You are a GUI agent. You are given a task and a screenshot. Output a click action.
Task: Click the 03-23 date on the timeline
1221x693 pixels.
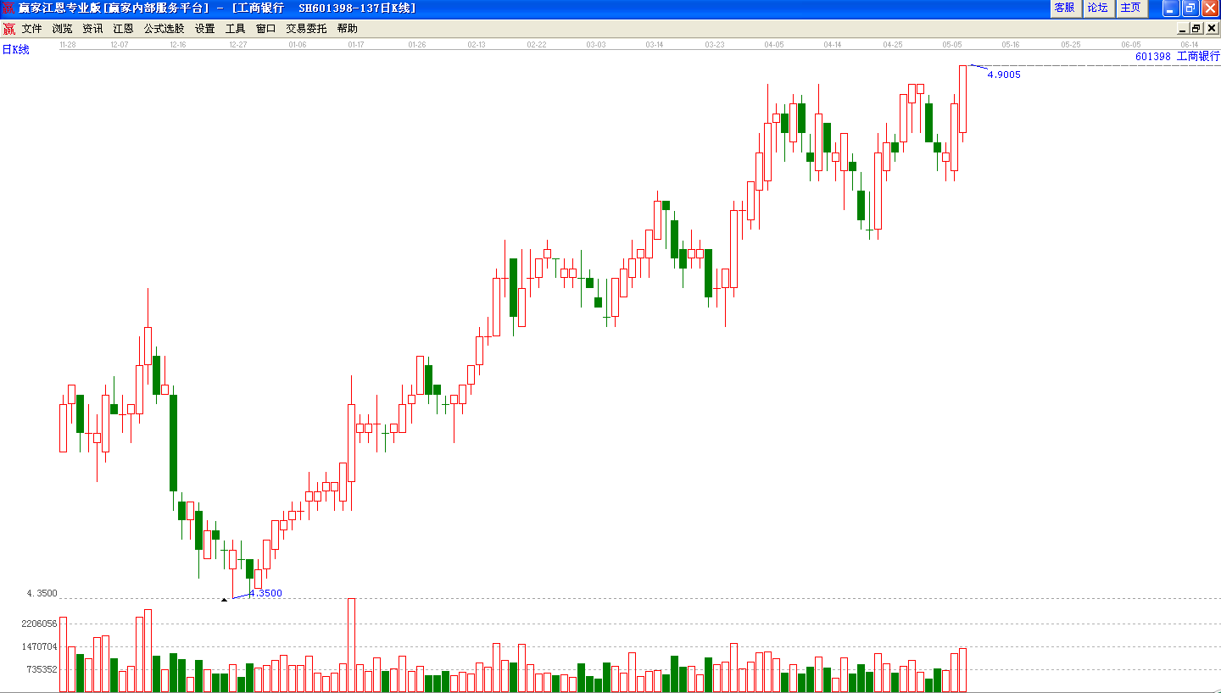tap(715, 44)
